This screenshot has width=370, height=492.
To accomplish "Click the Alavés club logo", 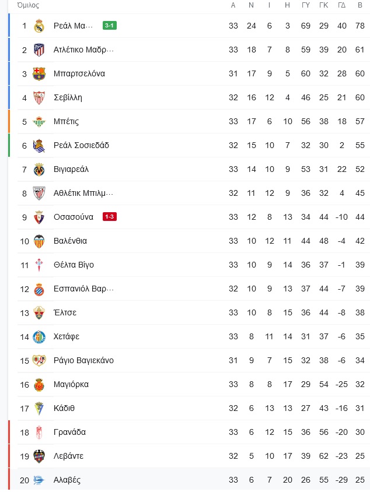I will click(39, 480).
